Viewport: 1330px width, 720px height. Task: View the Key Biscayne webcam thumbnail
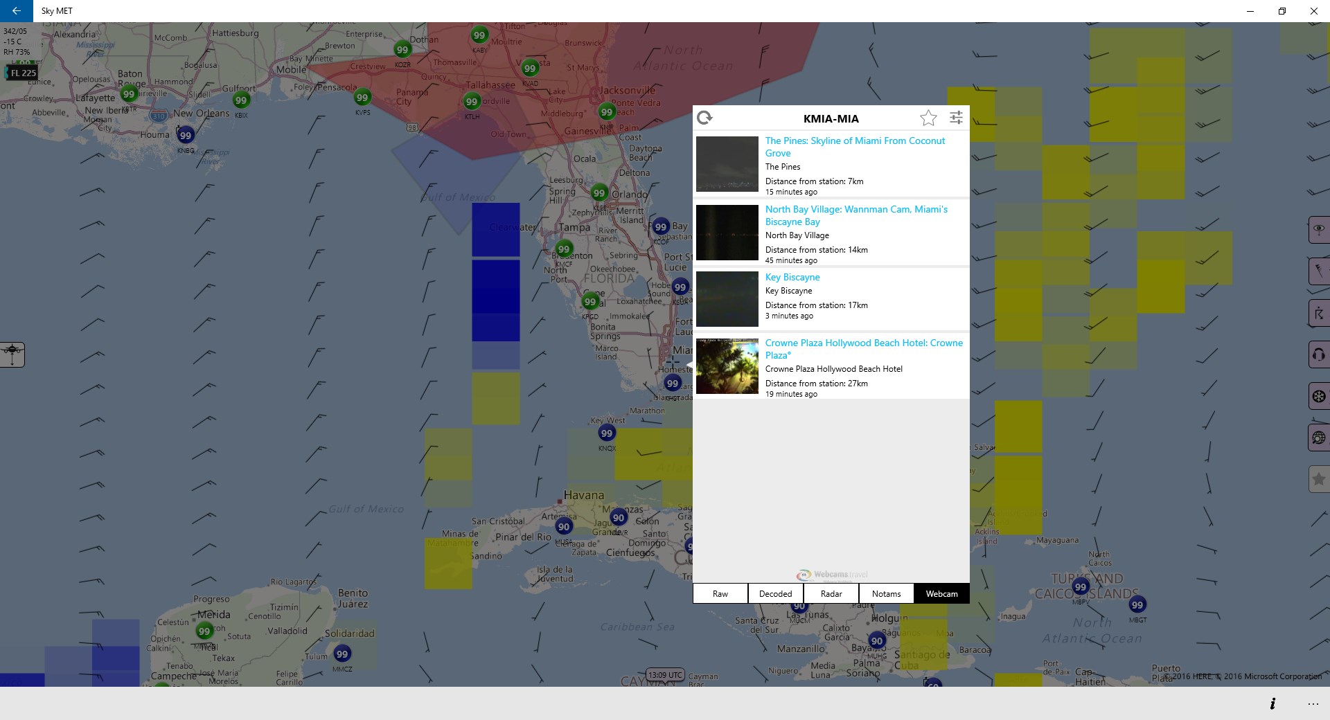(727, 299)
